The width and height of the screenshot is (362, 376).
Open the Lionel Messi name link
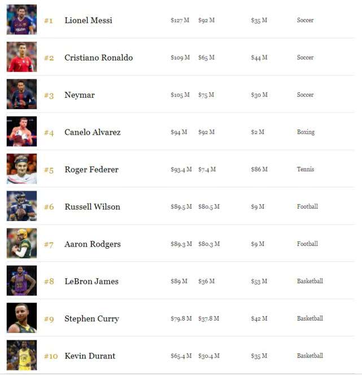tap(88, 20)
